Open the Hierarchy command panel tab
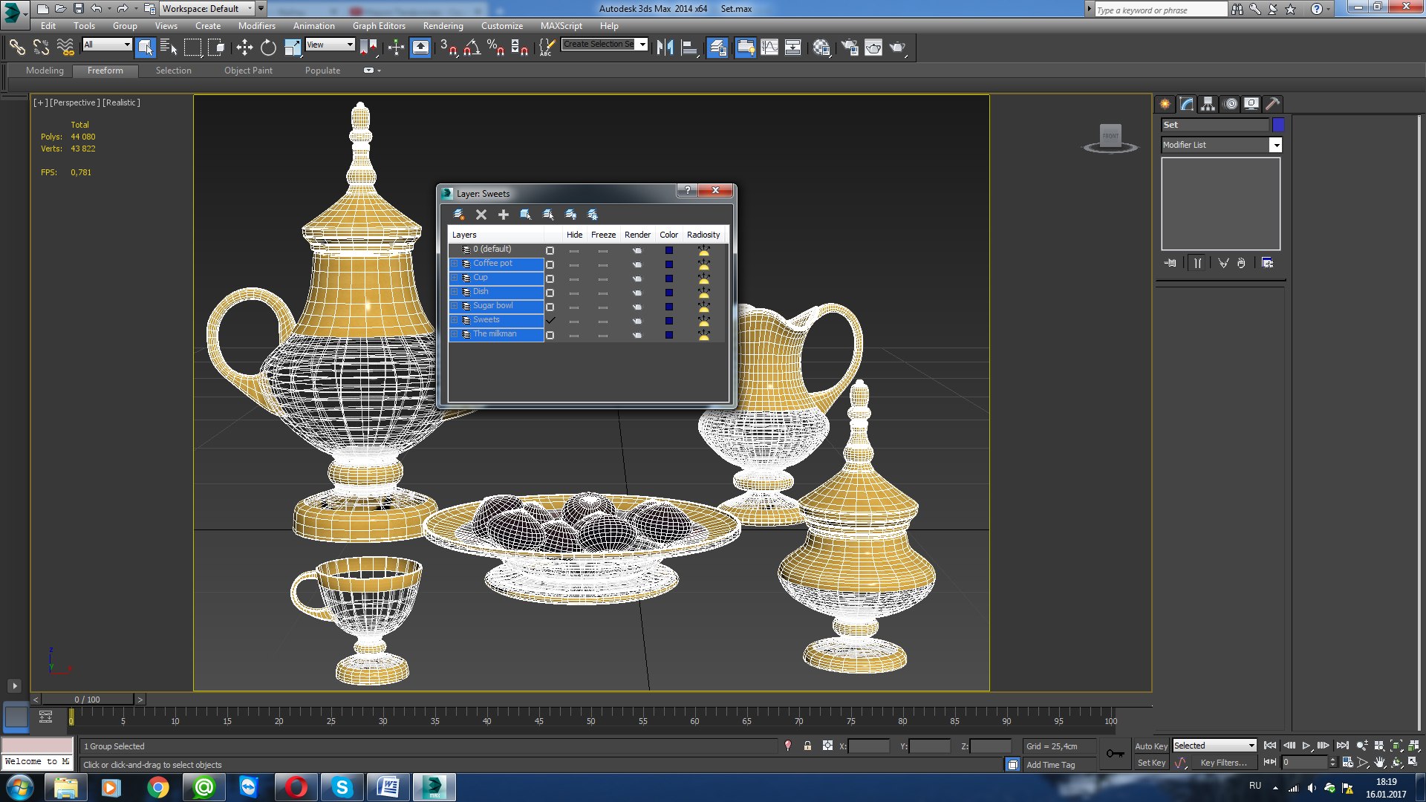Viewport: 1426px width, 802px height. point(1208,104)
